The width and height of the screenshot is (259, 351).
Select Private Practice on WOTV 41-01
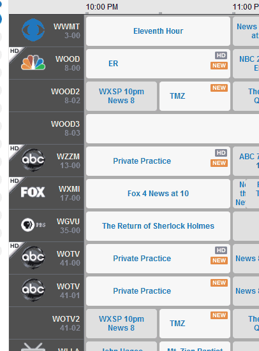tap(158, 291)
